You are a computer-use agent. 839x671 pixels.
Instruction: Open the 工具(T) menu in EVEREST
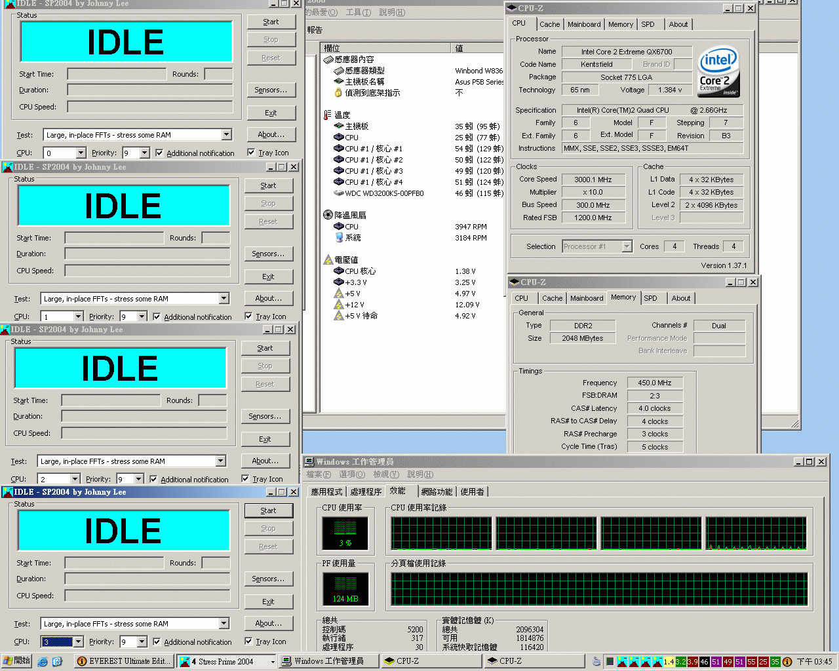(358, 12)
